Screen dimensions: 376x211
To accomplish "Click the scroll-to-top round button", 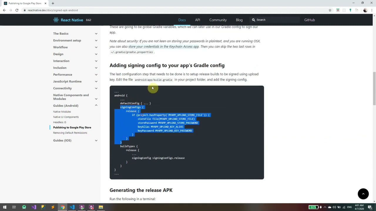I will 363,194.
